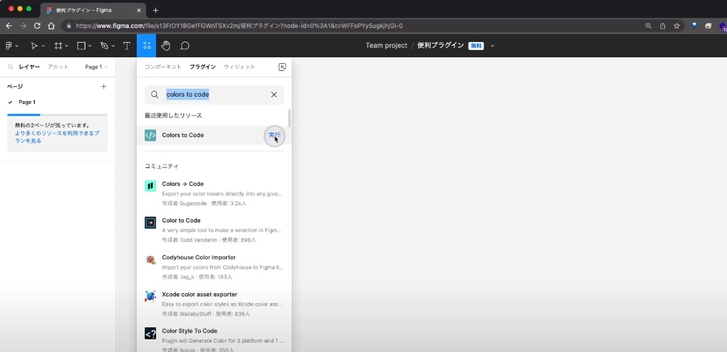Viewport: 727px width, 352px height.
Task: Click the Xcode color asset exporter icon
Action: pyautogui.click(x=150, y=297)
